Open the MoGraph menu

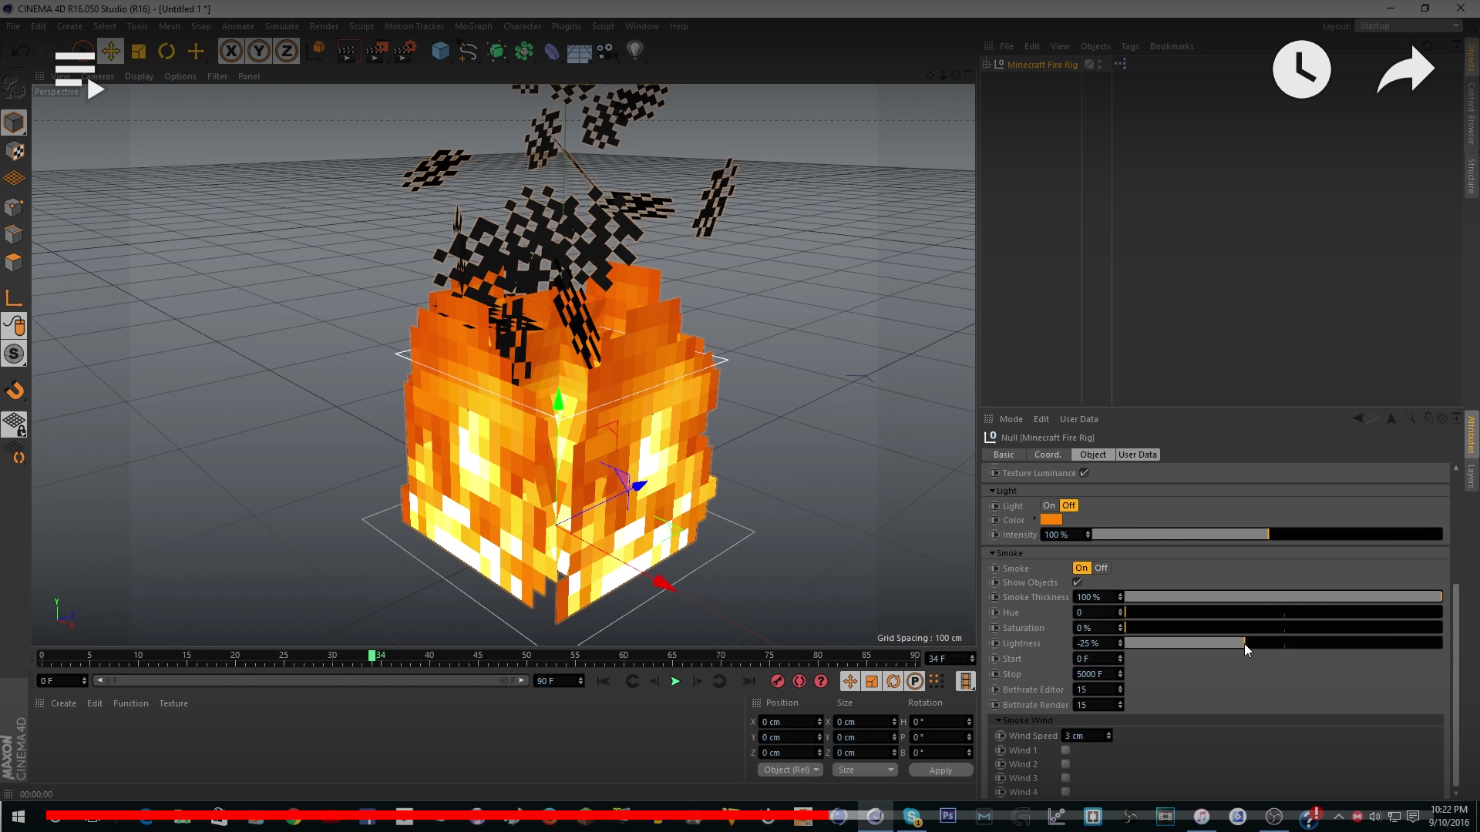tap(473, 26)
